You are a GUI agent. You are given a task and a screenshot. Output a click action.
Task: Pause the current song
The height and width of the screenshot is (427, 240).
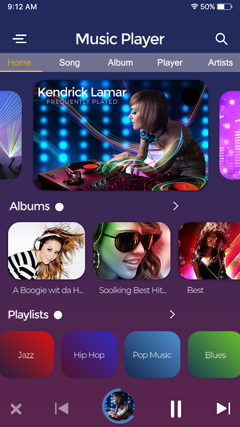pos(176,409)
